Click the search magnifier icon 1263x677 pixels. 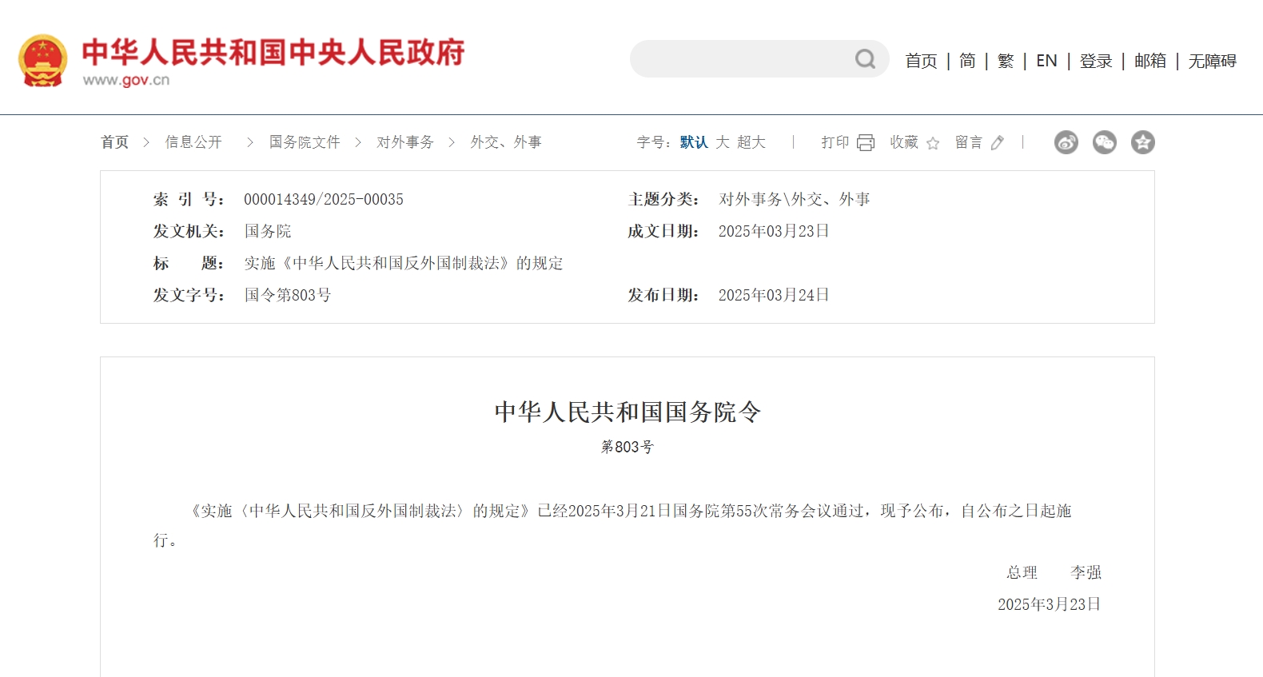865,59
